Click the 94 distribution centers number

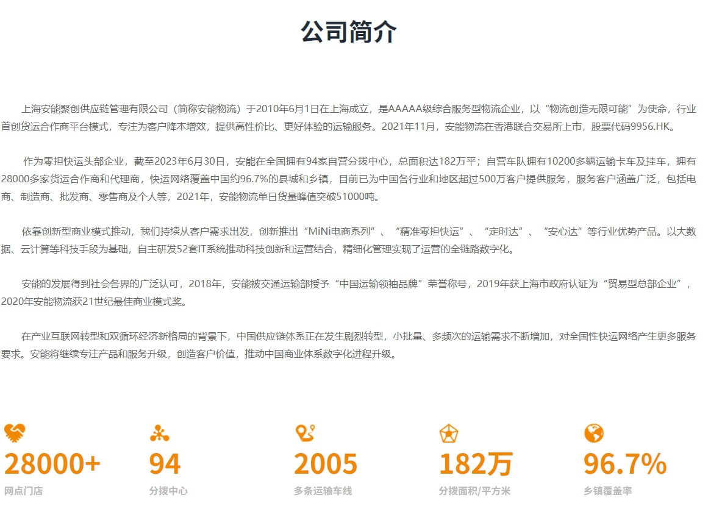pyautogui.click(x=165, y=464)
